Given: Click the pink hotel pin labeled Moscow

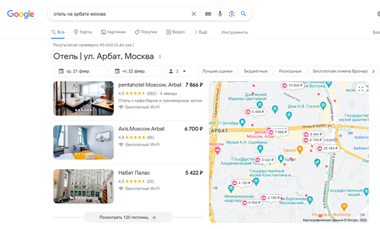Looking at the screenshot, I should click(x=217, y=151).
